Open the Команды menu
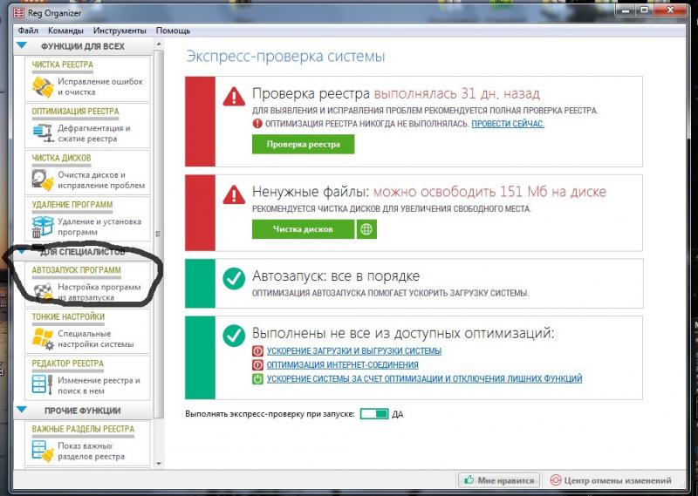698x496 pixels. point(65,31)
